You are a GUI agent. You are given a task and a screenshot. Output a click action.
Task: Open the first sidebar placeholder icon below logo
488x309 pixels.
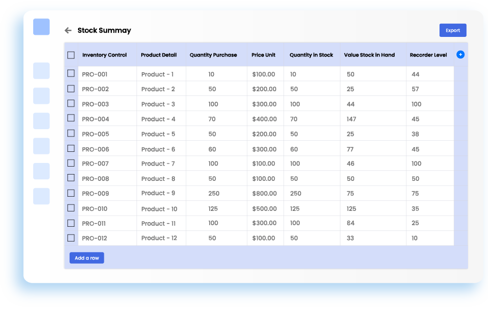coord(41,71)
